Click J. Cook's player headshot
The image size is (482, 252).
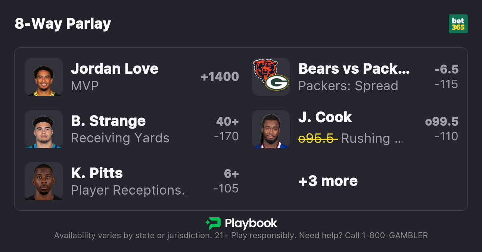point(271,129)
